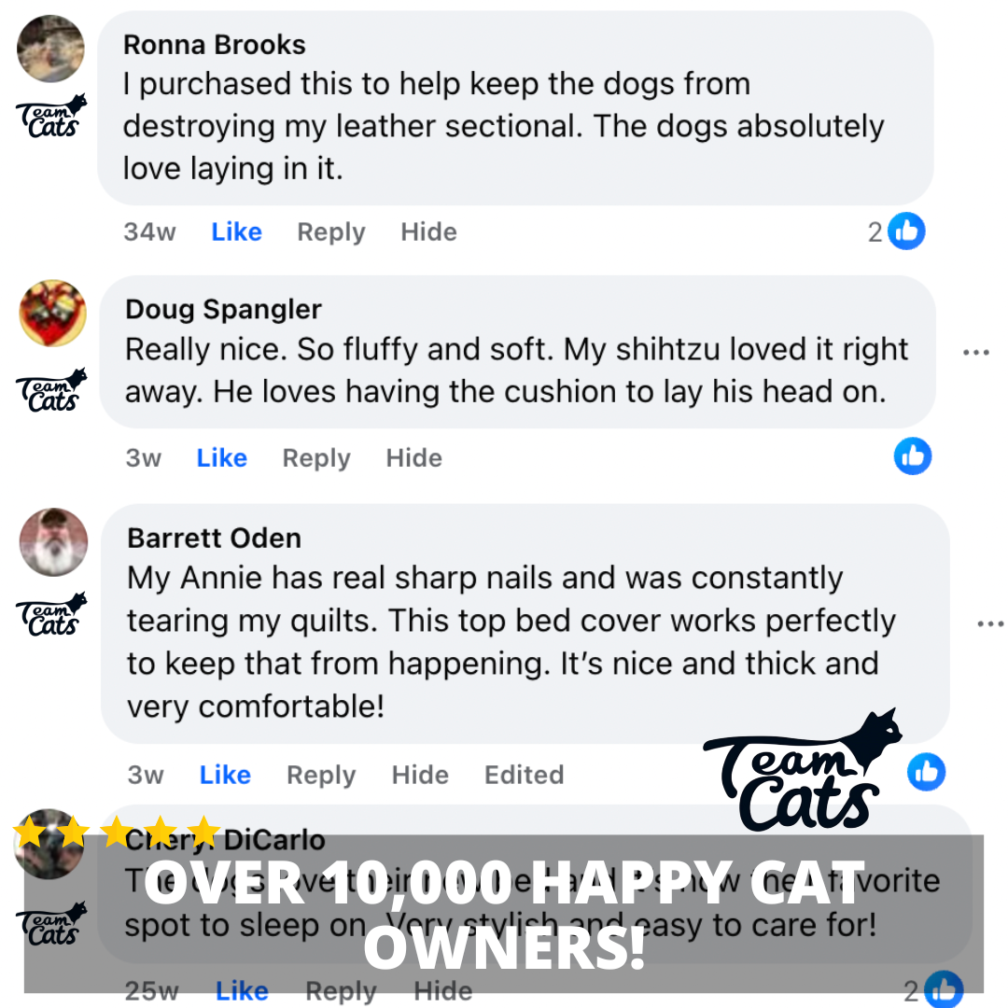The image size is (1008, 1008).
Task: Click the 34w timestamp on Ronna's comment
Action: [x=149, y=232]
